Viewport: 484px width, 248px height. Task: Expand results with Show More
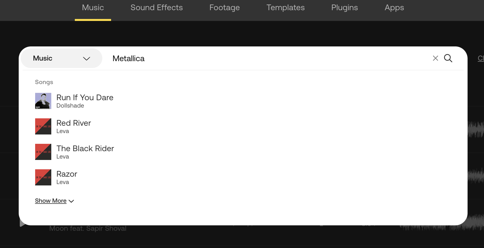[51, 201]
